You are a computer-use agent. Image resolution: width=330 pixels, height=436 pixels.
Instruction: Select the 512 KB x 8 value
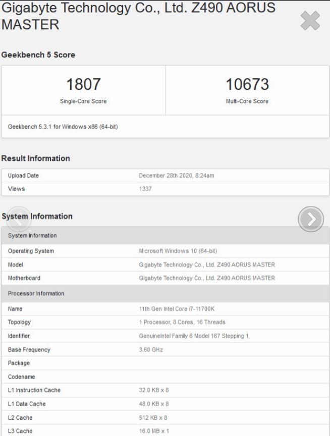pos(153,418)
